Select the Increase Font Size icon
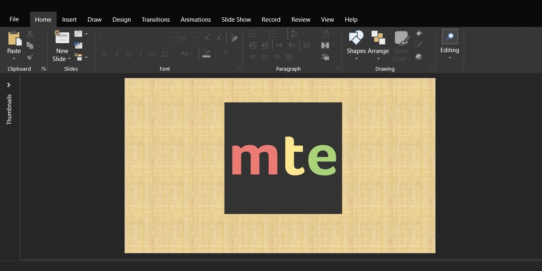This screenshot has width=542, height=271. 207,37
